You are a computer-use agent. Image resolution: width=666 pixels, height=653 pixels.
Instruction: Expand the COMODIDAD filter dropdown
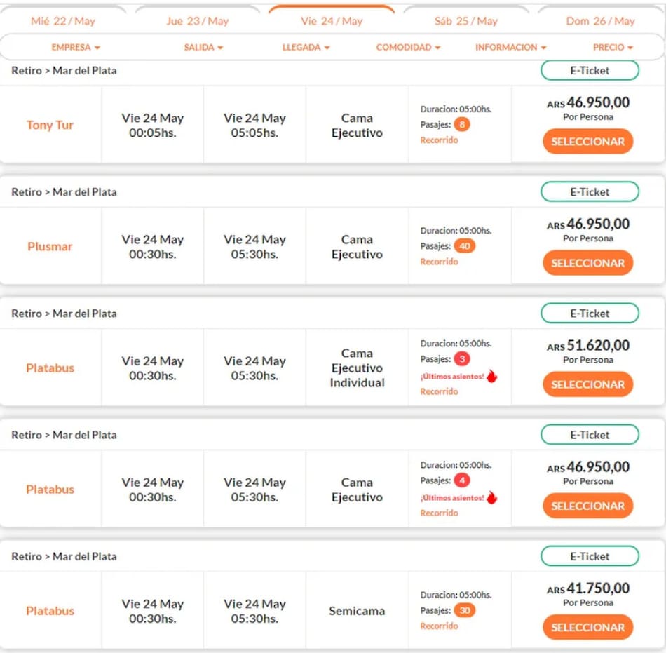tap(408, 47)
